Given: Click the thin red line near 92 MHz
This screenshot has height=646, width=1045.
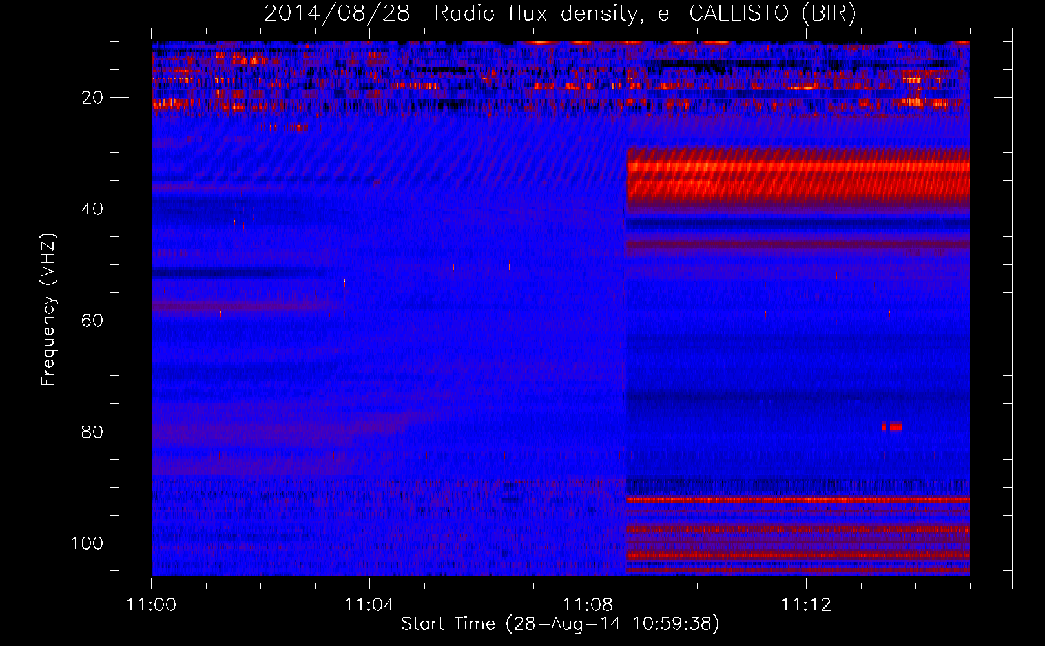Looking at the screenshot, I should coord(798,500).
